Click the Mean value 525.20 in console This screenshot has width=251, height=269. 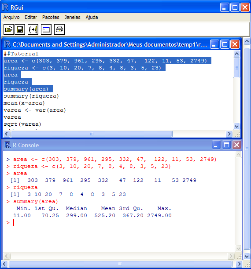(105, 215)
